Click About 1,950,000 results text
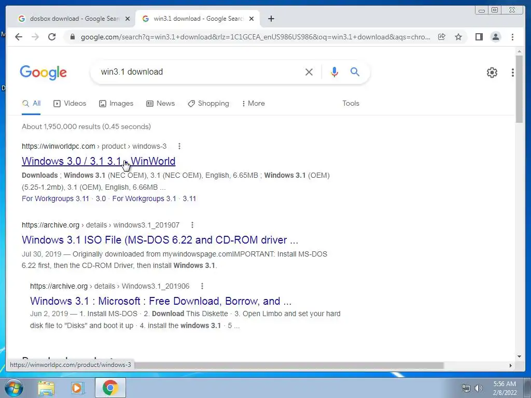531x398 pixels. pyautogui.click(x=87, y=126)
